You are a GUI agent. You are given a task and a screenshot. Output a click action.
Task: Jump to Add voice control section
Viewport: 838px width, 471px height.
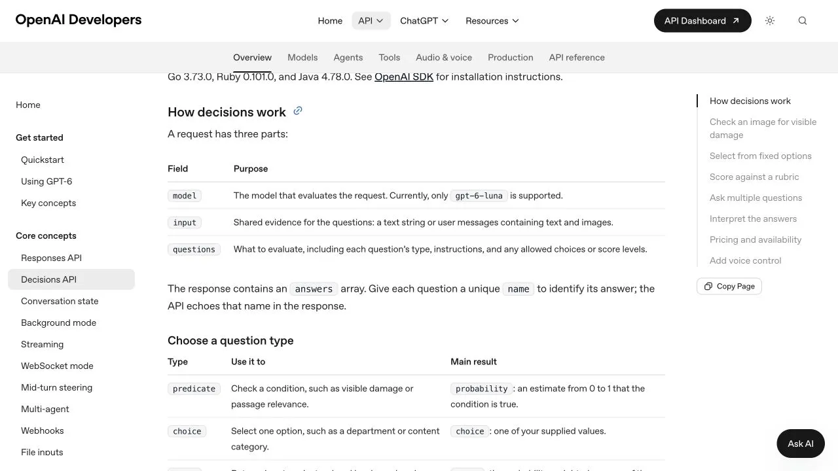coord(746,260)
